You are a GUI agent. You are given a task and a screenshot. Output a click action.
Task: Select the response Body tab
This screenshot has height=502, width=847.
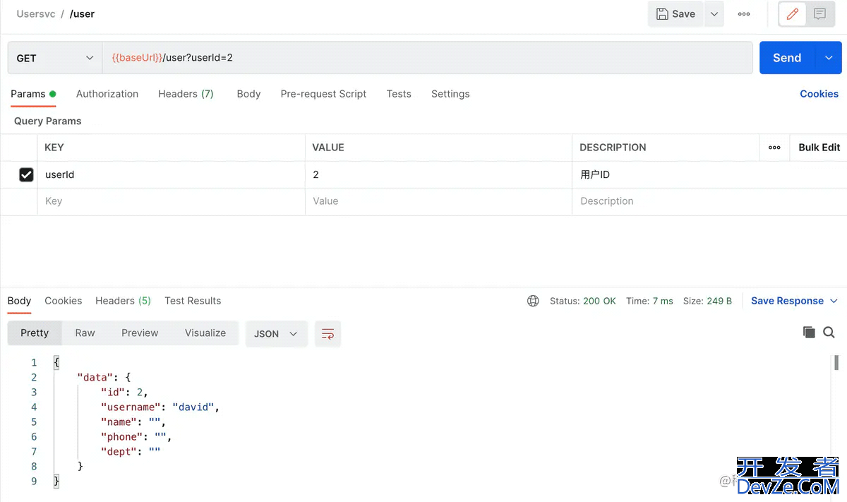tap(19, 301)
